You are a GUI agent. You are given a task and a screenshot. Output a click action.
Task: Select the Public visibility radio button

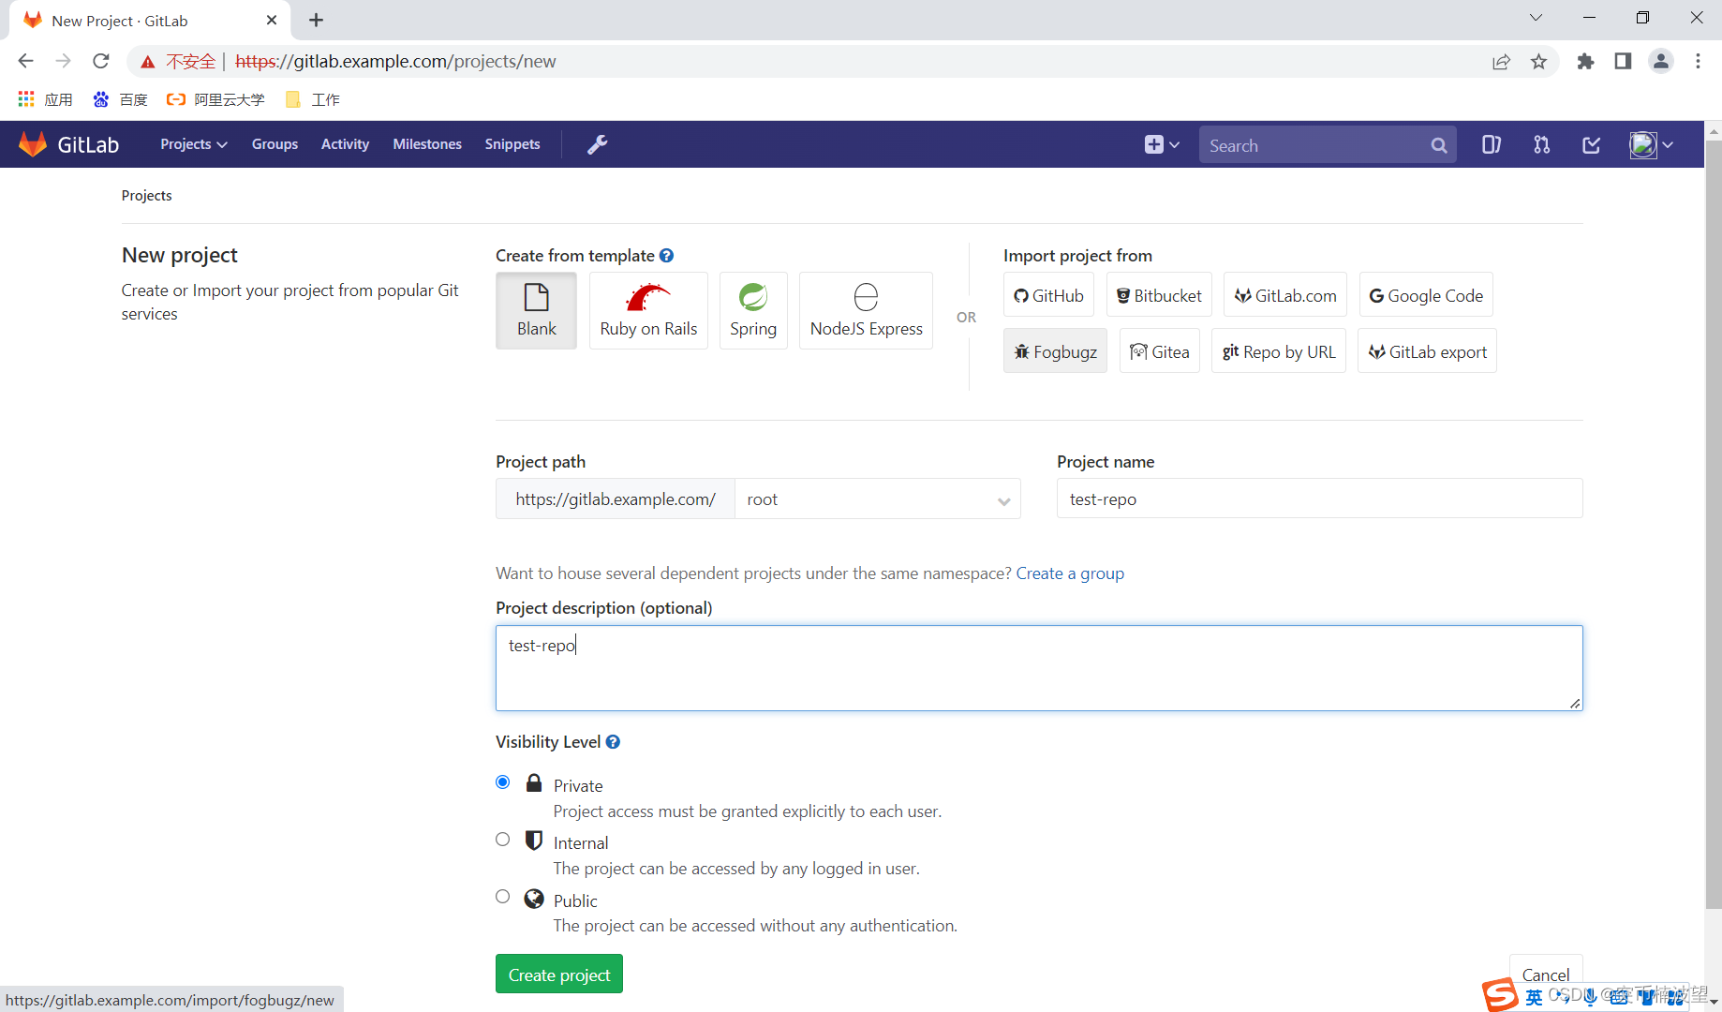pyautogui.click(x=503, y=897)
